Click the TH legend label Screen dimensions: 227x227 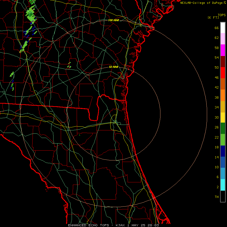(217, 197)
